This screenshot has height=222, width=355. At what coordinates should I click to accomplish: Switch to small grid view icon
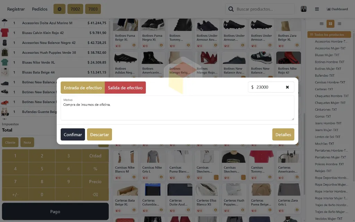321,24
